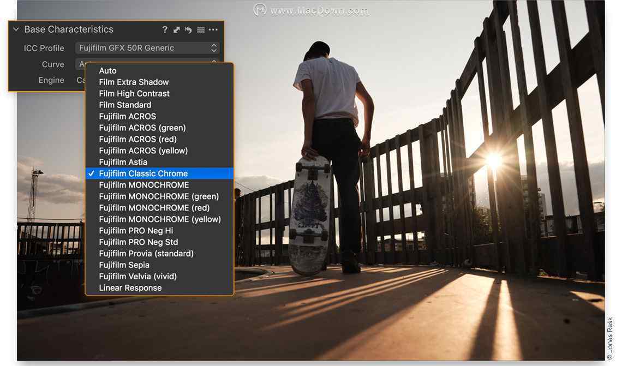The image size is (622, 366).
Task: Reset Base Characteristics with undo arrow icon
Action: point(188,30)
